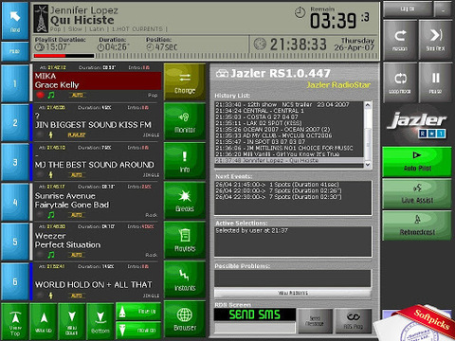Viewport: 455px width, 341px height.
Task: Pause the current playback
Action: (435, 82)
